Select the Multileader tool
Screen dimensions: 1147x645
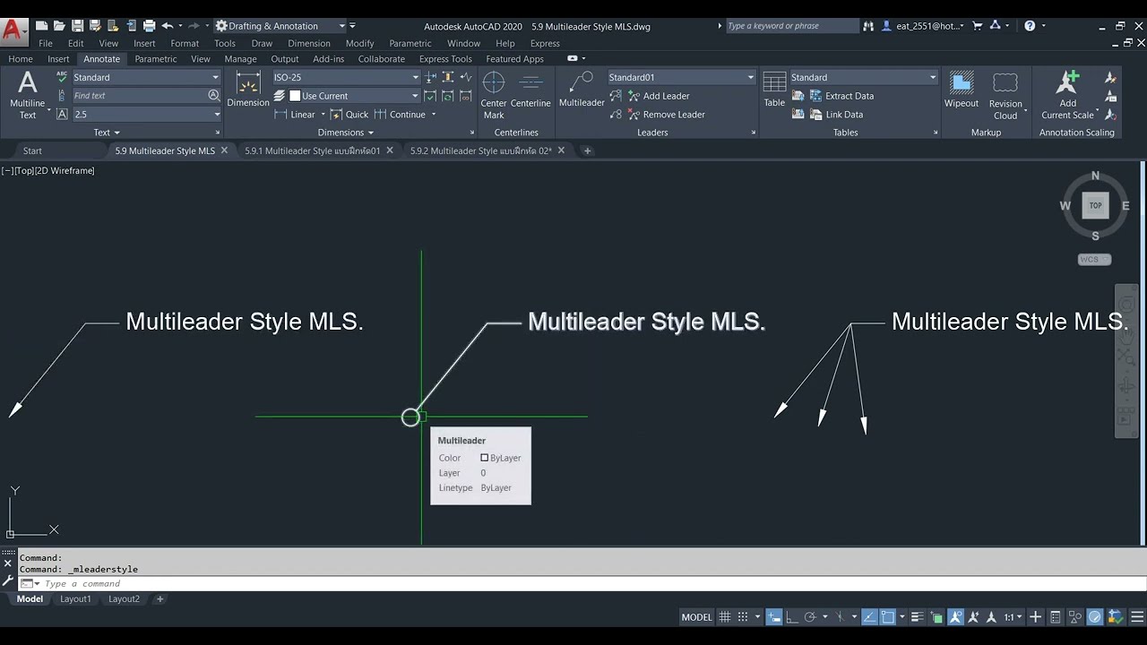(x=582, y=90)
